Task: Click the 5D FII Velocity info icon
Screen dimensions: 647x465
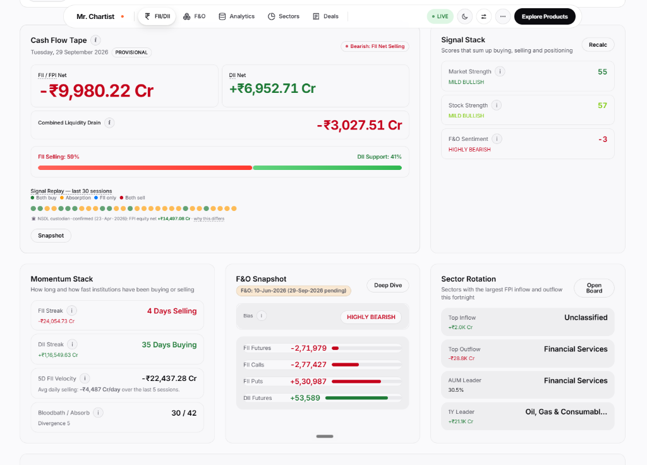Action: [85, 378]
